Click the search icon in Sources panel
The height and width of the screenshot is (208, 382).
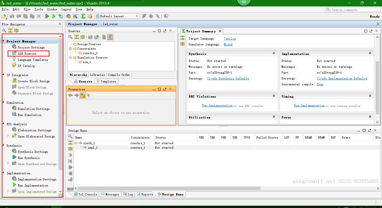[x=70, y=37]
